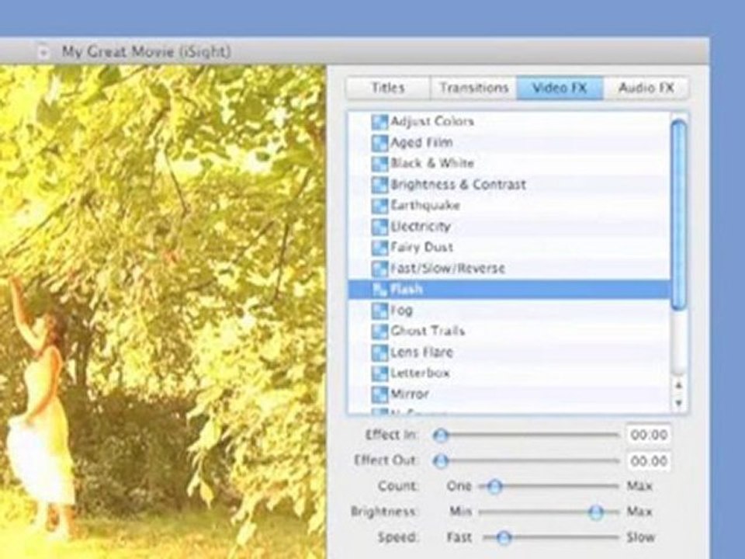
Task: Click the Brightness slider handle
Action: (x=596, y=512)
